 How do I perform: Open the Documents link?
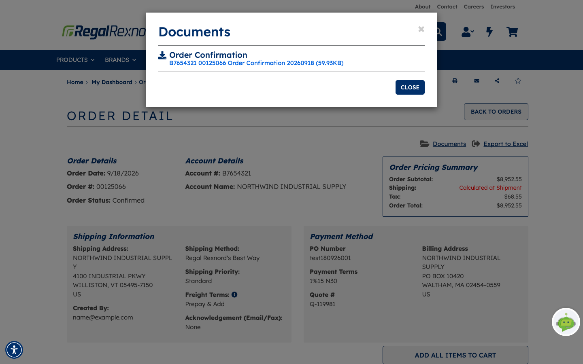tap(449, 144)
